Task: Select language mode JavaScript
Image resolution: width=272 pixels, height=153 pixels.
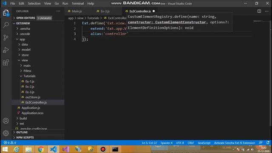Action: coord(204,143)
